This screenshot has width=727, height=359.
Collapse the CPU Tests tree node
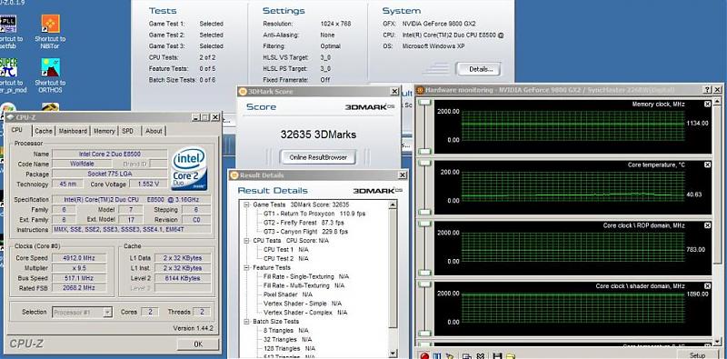(246, 241)
